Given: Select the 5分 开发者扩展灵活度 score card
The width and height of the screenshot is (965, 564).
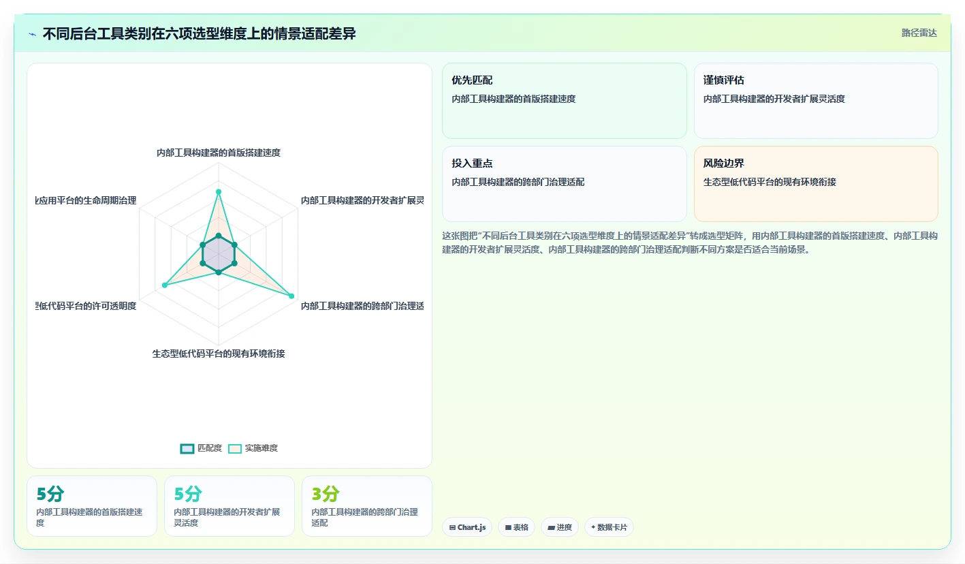Looking at the screenshot, I should click(x=230, y=506).
